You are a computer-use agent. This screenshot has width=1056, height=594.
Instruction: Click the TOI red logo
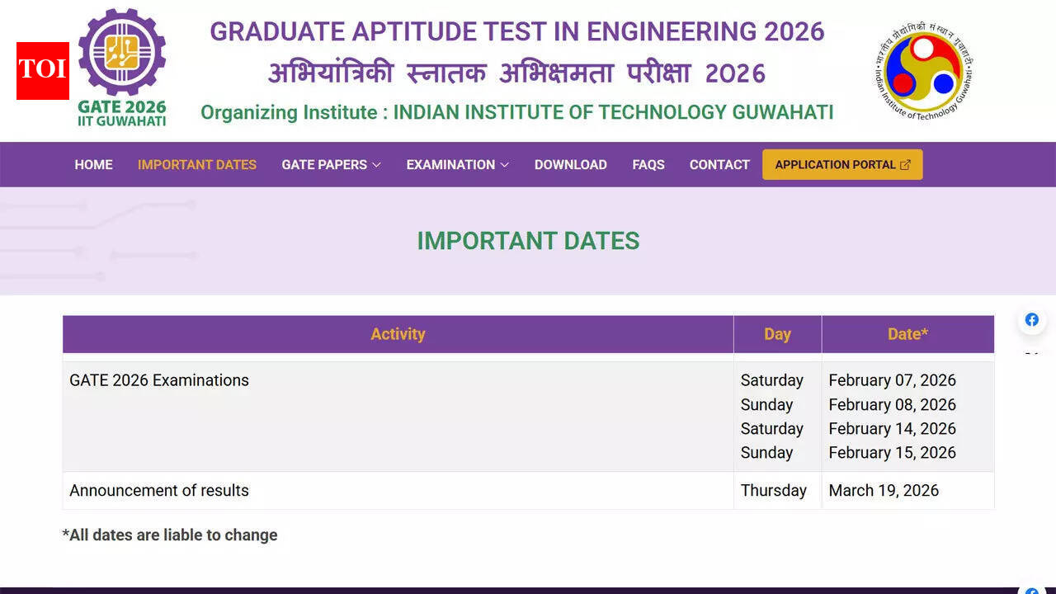(x=43, y=71)
